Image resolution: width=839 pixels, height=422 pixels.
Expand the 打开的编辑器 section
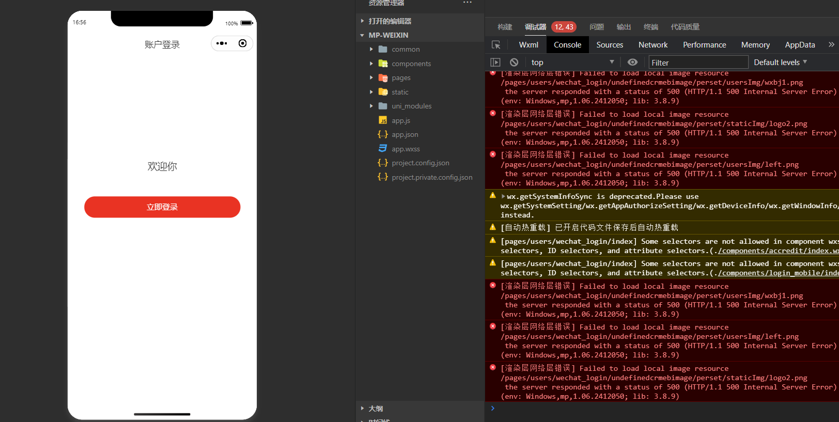362,21
